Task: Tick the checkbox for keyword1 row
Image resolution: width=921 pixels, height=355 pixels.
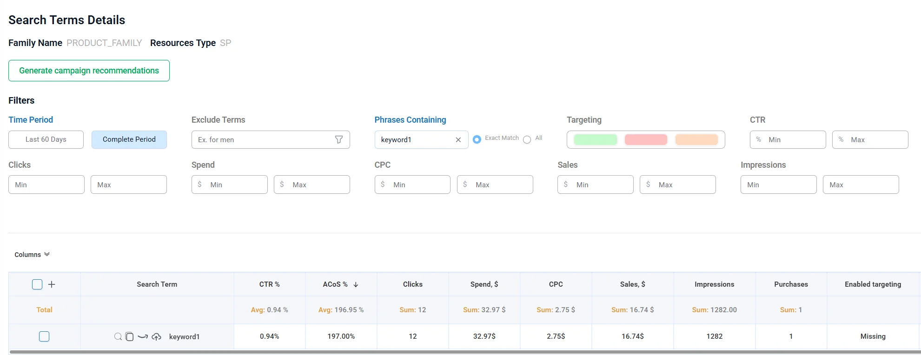Action: (x=44, y=336)
